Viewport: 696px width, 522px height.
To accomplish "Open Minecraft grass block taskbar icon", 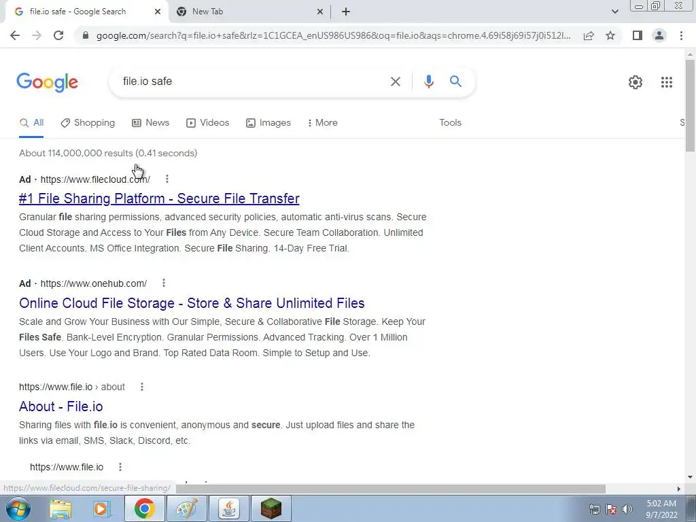I will click(x=271, y=509).
